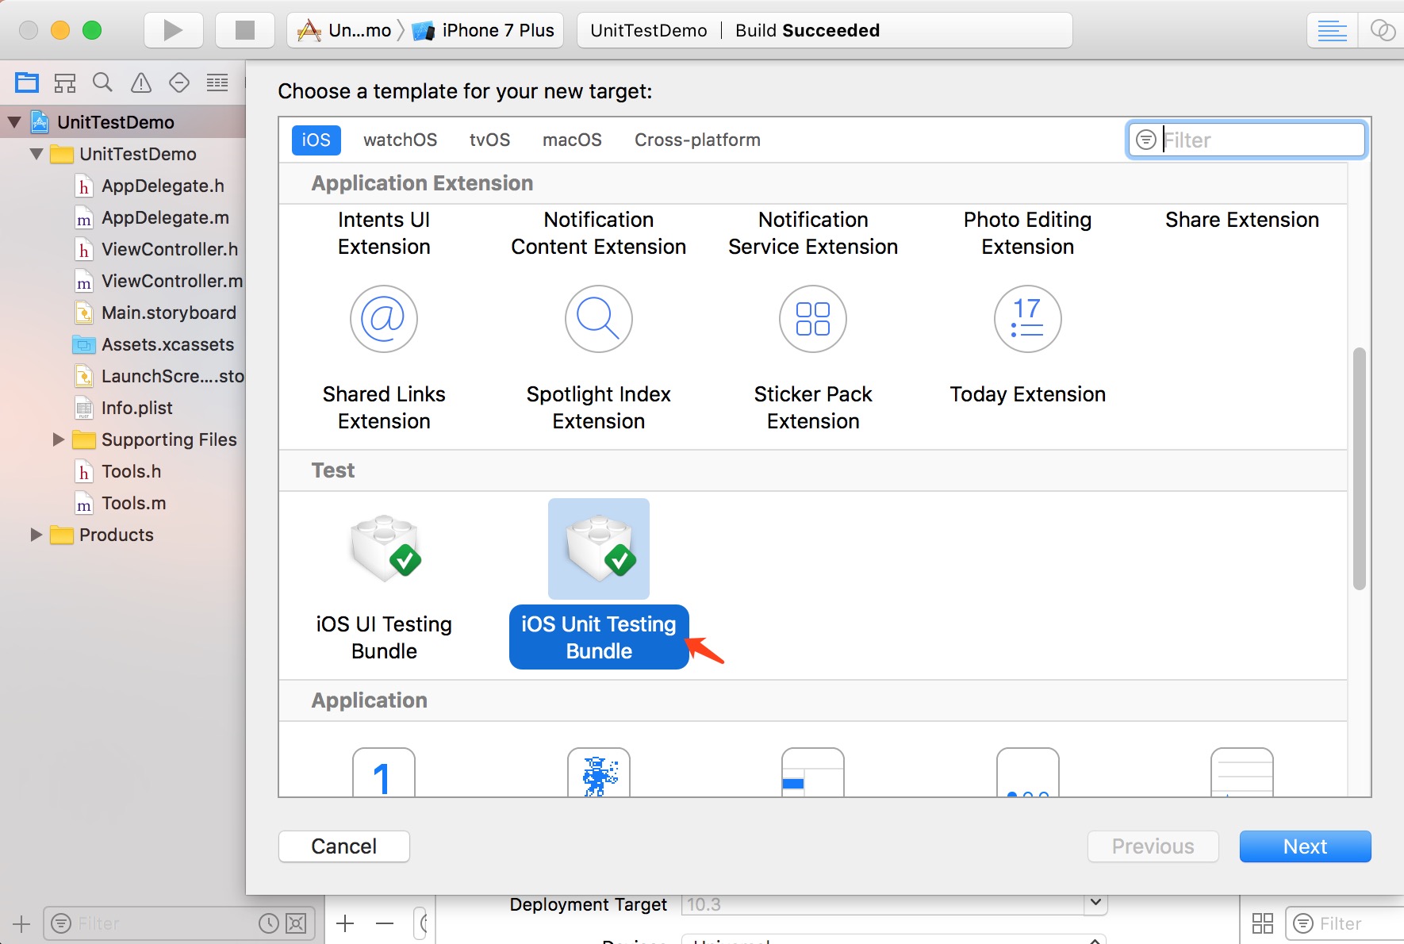This screenshot has width=1404, height=944.
Task: Select the Standard editor icon
Action: [x=1332, y=30]
